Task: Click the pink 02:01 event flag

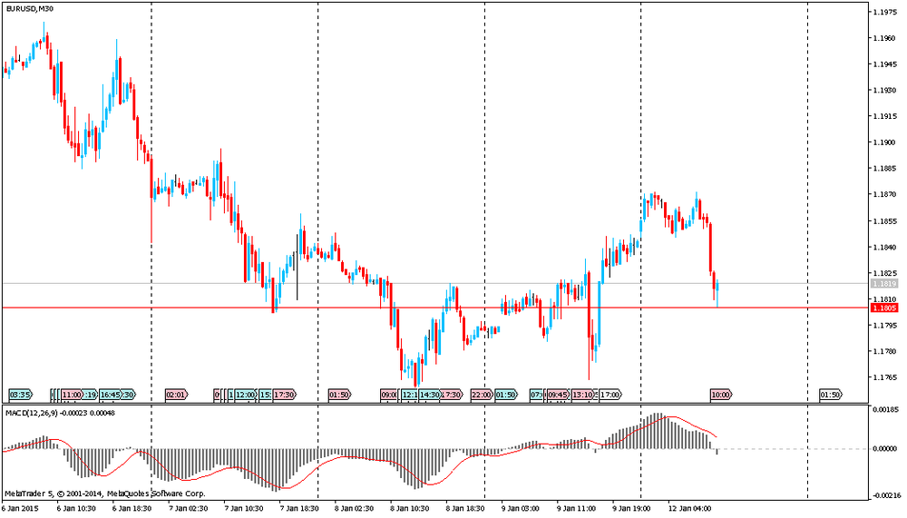Action: pyautogui.click(x=176, y=396)
